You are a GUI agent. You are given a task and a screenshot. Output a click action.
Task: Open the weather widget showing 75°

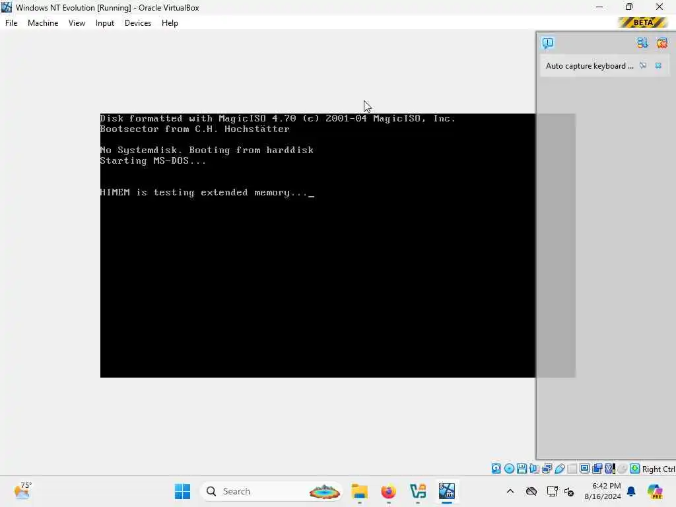(x=22, y=490)
